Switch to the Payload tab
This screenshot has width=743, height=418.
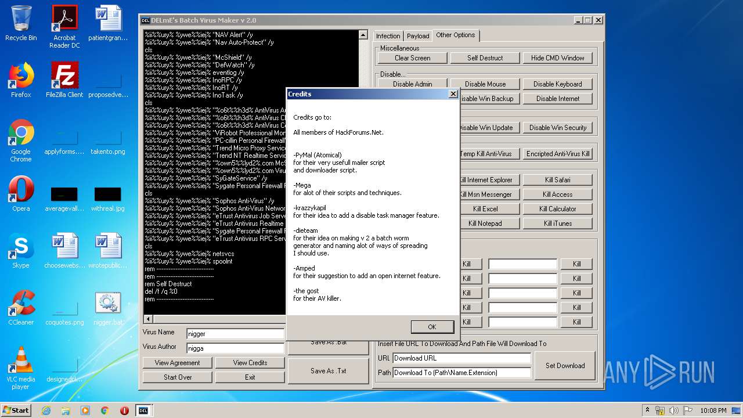point(418,36)
